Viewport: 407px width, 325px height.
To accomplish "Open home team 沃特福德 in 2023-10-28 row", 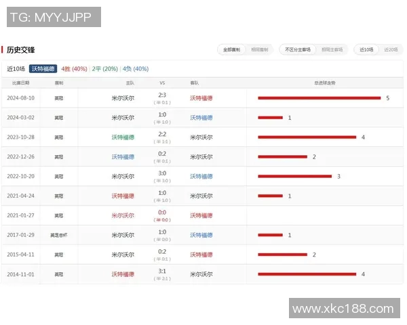I will [123, 137].
